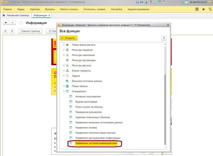Click the Журнал регистрации item icon

tap(71, 102)
